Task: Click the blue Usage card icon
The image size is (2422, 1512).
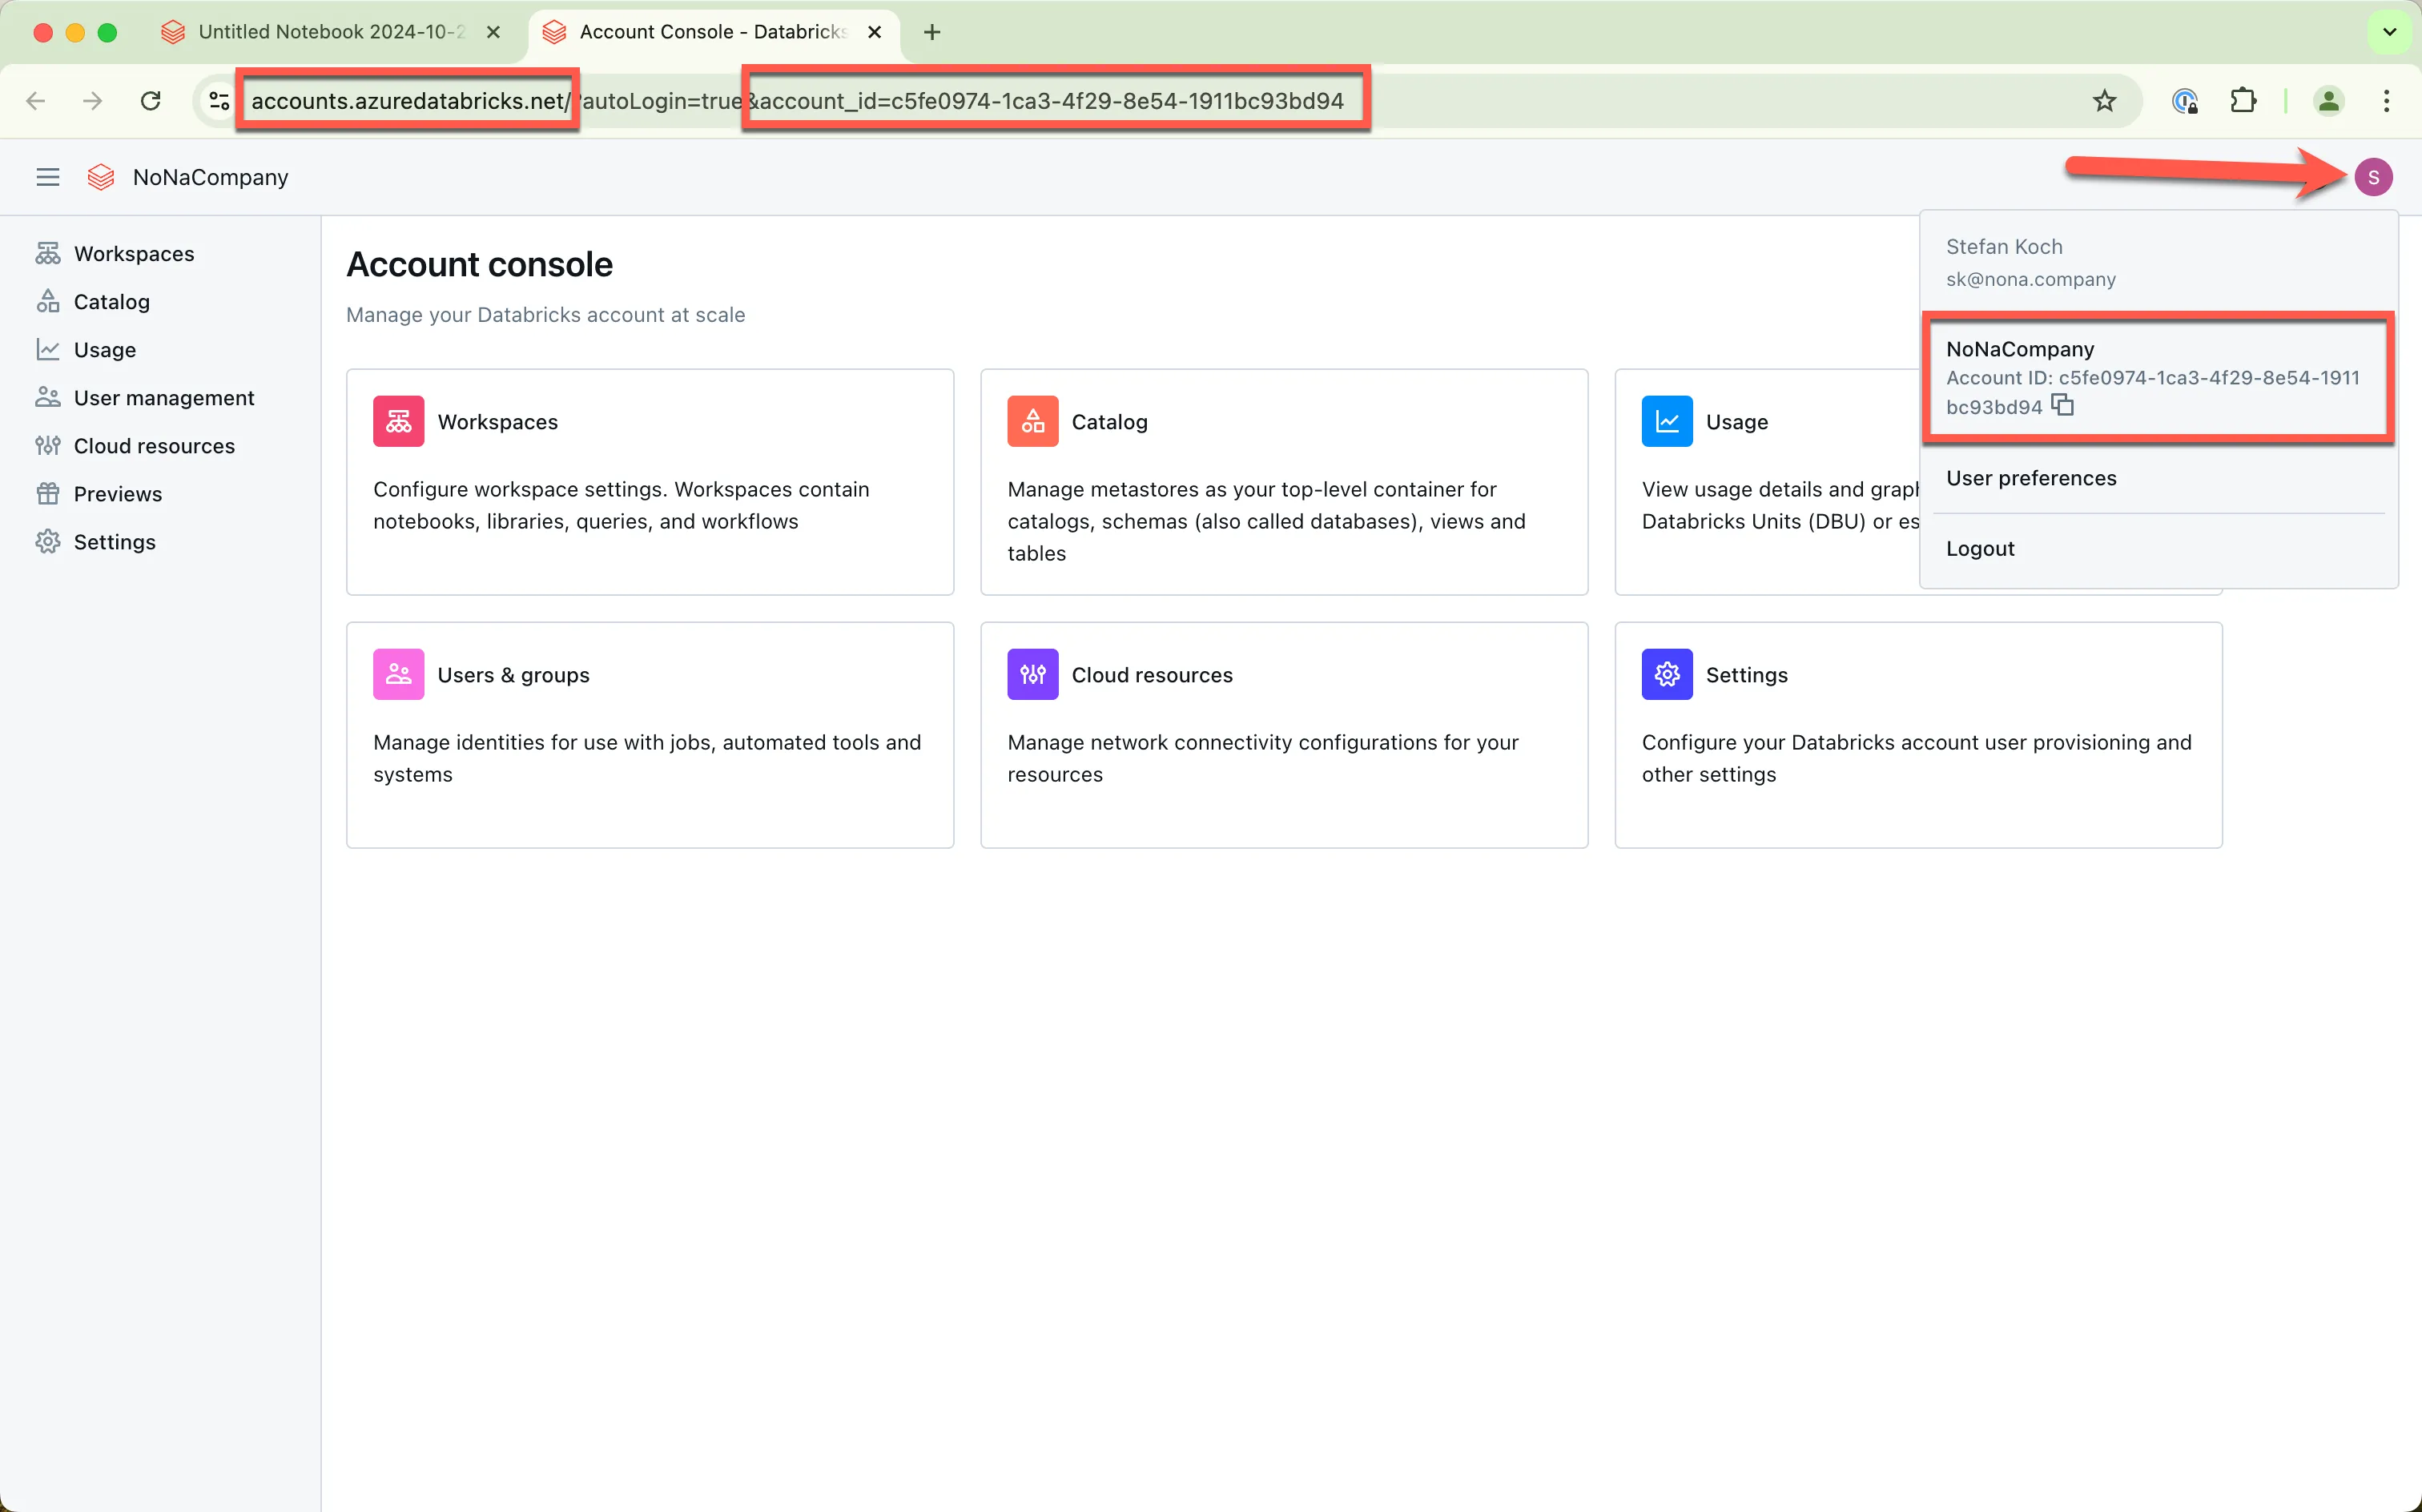Action: 1666,421
